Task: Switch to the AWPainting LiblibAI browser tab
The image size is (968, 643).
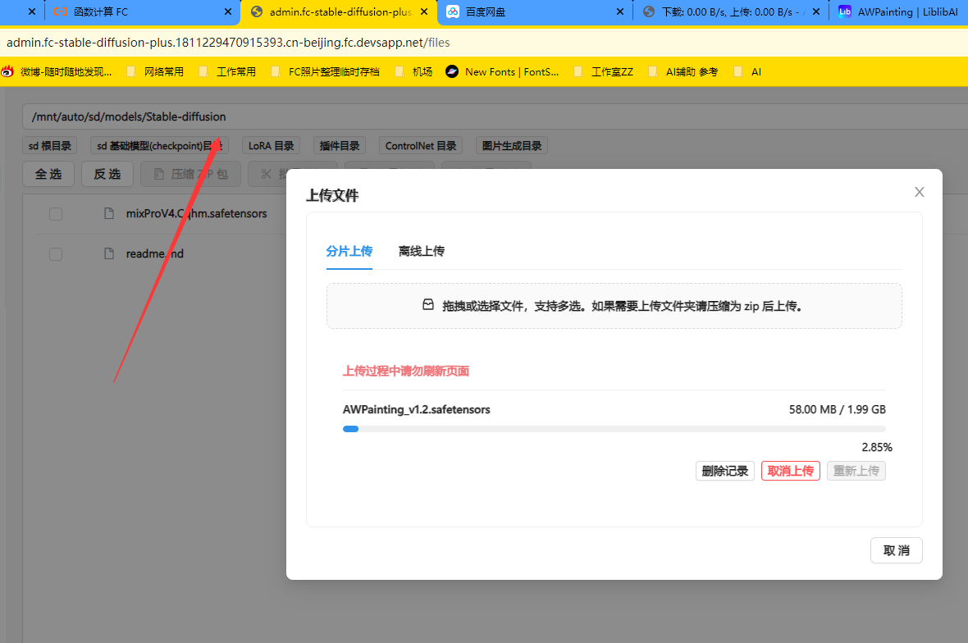Action: click(x=899, y=11)
